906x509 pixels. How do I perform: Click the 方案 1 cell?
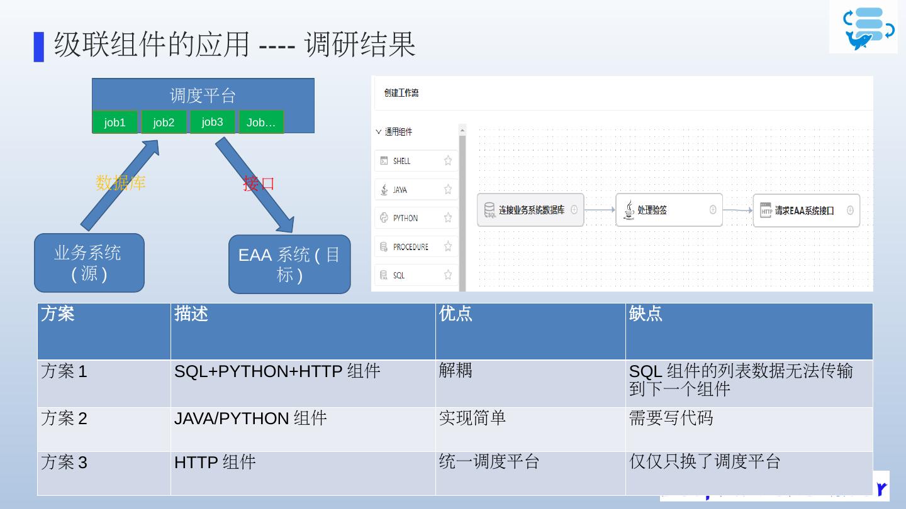[104, 383]
